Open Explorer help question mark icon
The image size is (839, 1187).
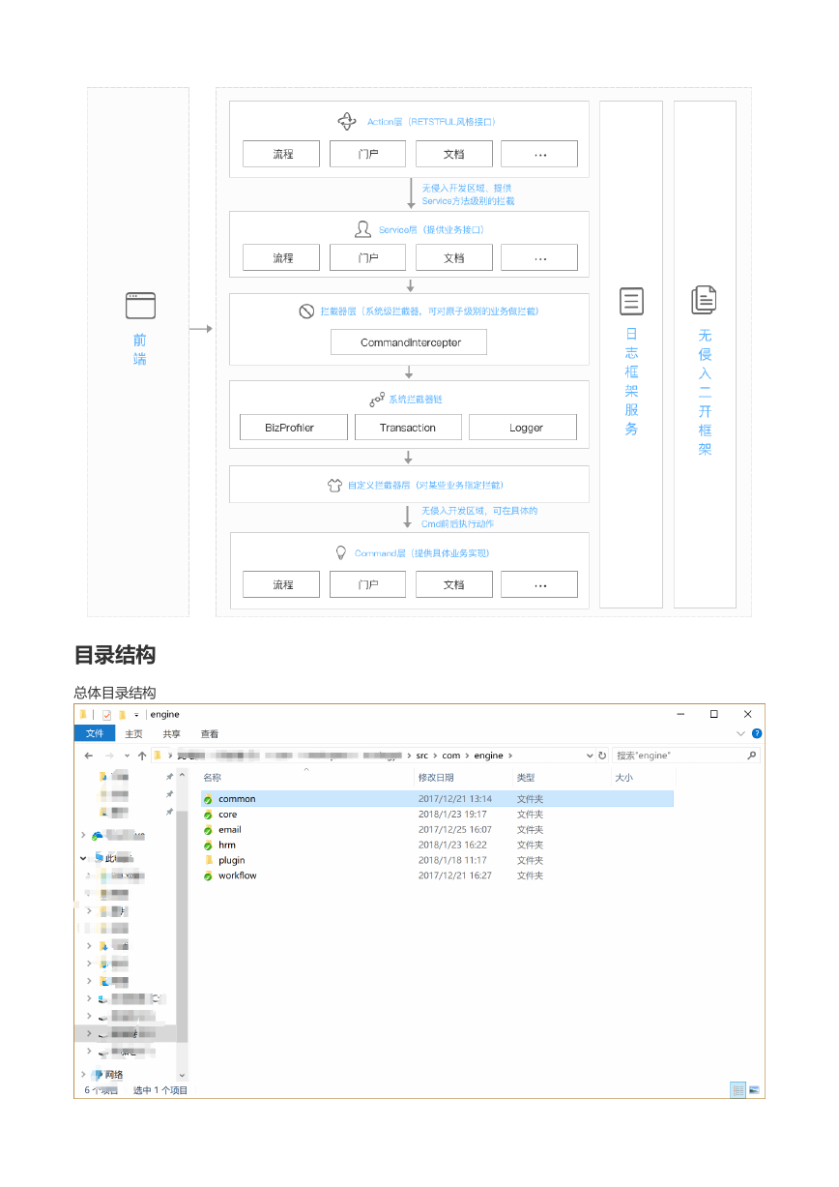pos(757,734)
